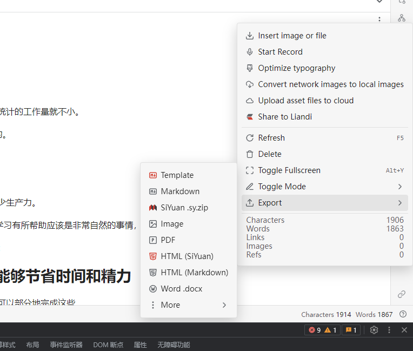The width and height of the screenshot is (413, 351).
Task: Convert network images to local images
Action: 324,84
